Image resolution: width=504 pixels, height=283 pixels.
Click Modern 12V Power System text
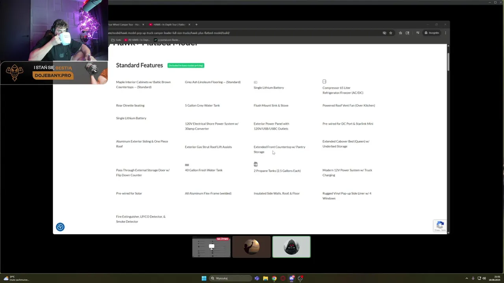tap(347, 173)
